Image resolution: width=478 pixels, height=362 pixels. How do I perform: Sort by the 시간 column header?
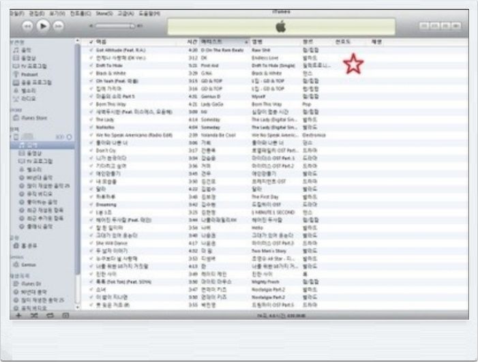click(192, 42)
